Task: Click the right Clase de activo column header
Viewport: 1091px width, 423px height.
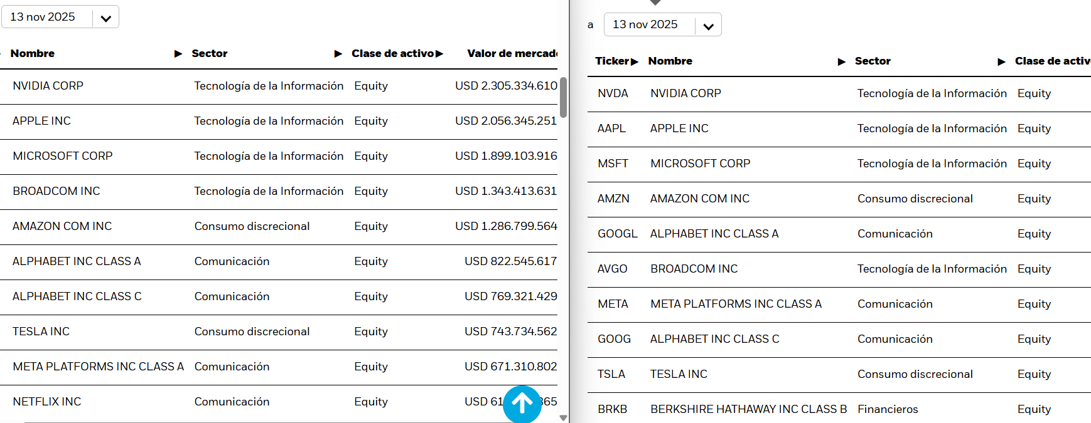Action: click(x=1052, y=61)
